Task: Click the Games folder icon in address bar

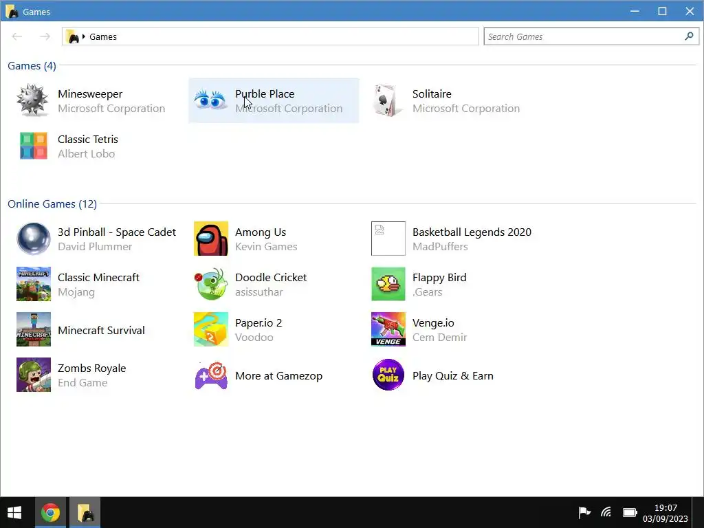Action: click(72, 36)
